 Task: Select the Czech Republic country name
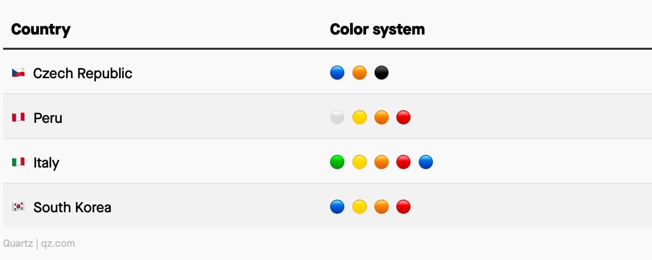(83, 73)
